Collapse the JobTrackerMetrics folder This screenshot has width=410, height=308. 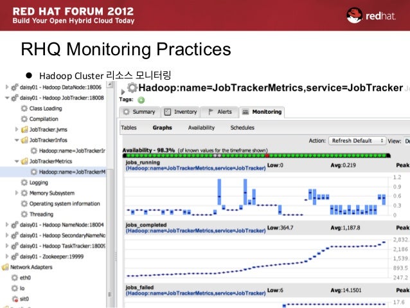17,161
